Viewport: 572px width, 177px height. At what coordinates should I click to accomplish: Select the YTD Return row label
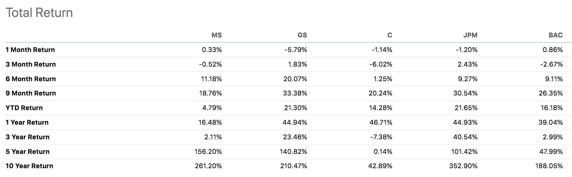pos(24,108)
